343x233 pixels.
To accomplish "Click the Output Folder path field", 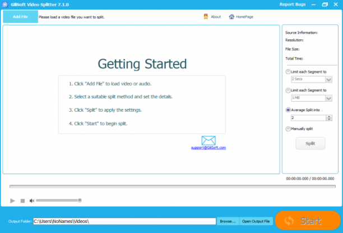I will 124,221.
